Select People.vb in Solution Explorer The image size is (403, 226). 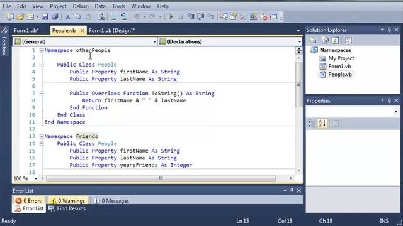pos(340,75)
